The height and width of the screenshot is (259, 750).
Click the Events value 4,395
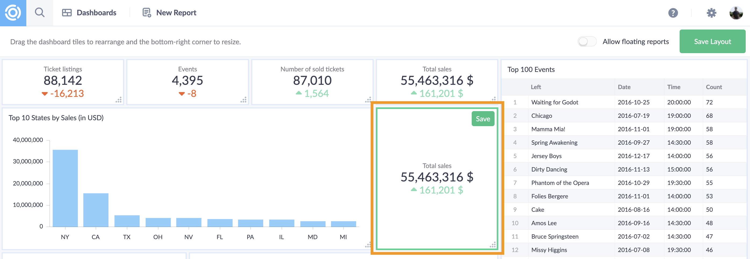point(187,81)
